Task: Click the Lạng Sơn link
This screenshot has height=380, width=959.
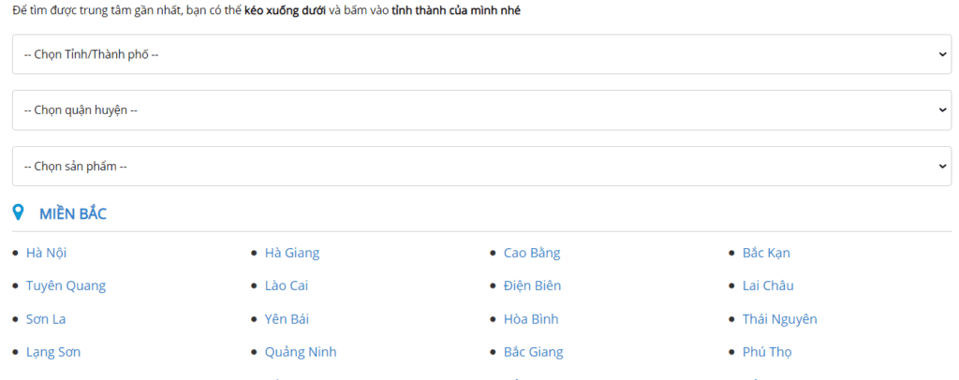Action: pyautogui.click(x=53, y=352)
